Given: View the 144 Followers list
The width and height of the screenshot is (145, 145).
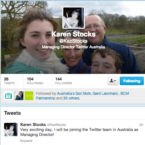Looking at the screenshot, I should tap(64, 81).
